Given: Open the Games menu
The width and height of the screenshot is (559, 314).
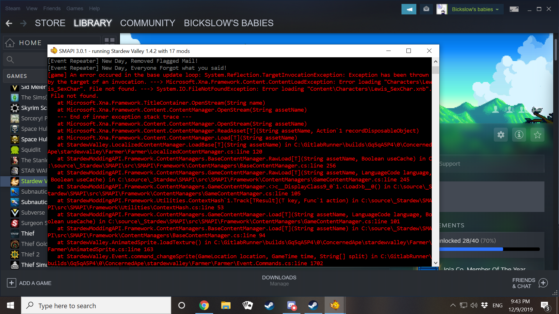Looking at the screenshot, I should click(75, 8).
